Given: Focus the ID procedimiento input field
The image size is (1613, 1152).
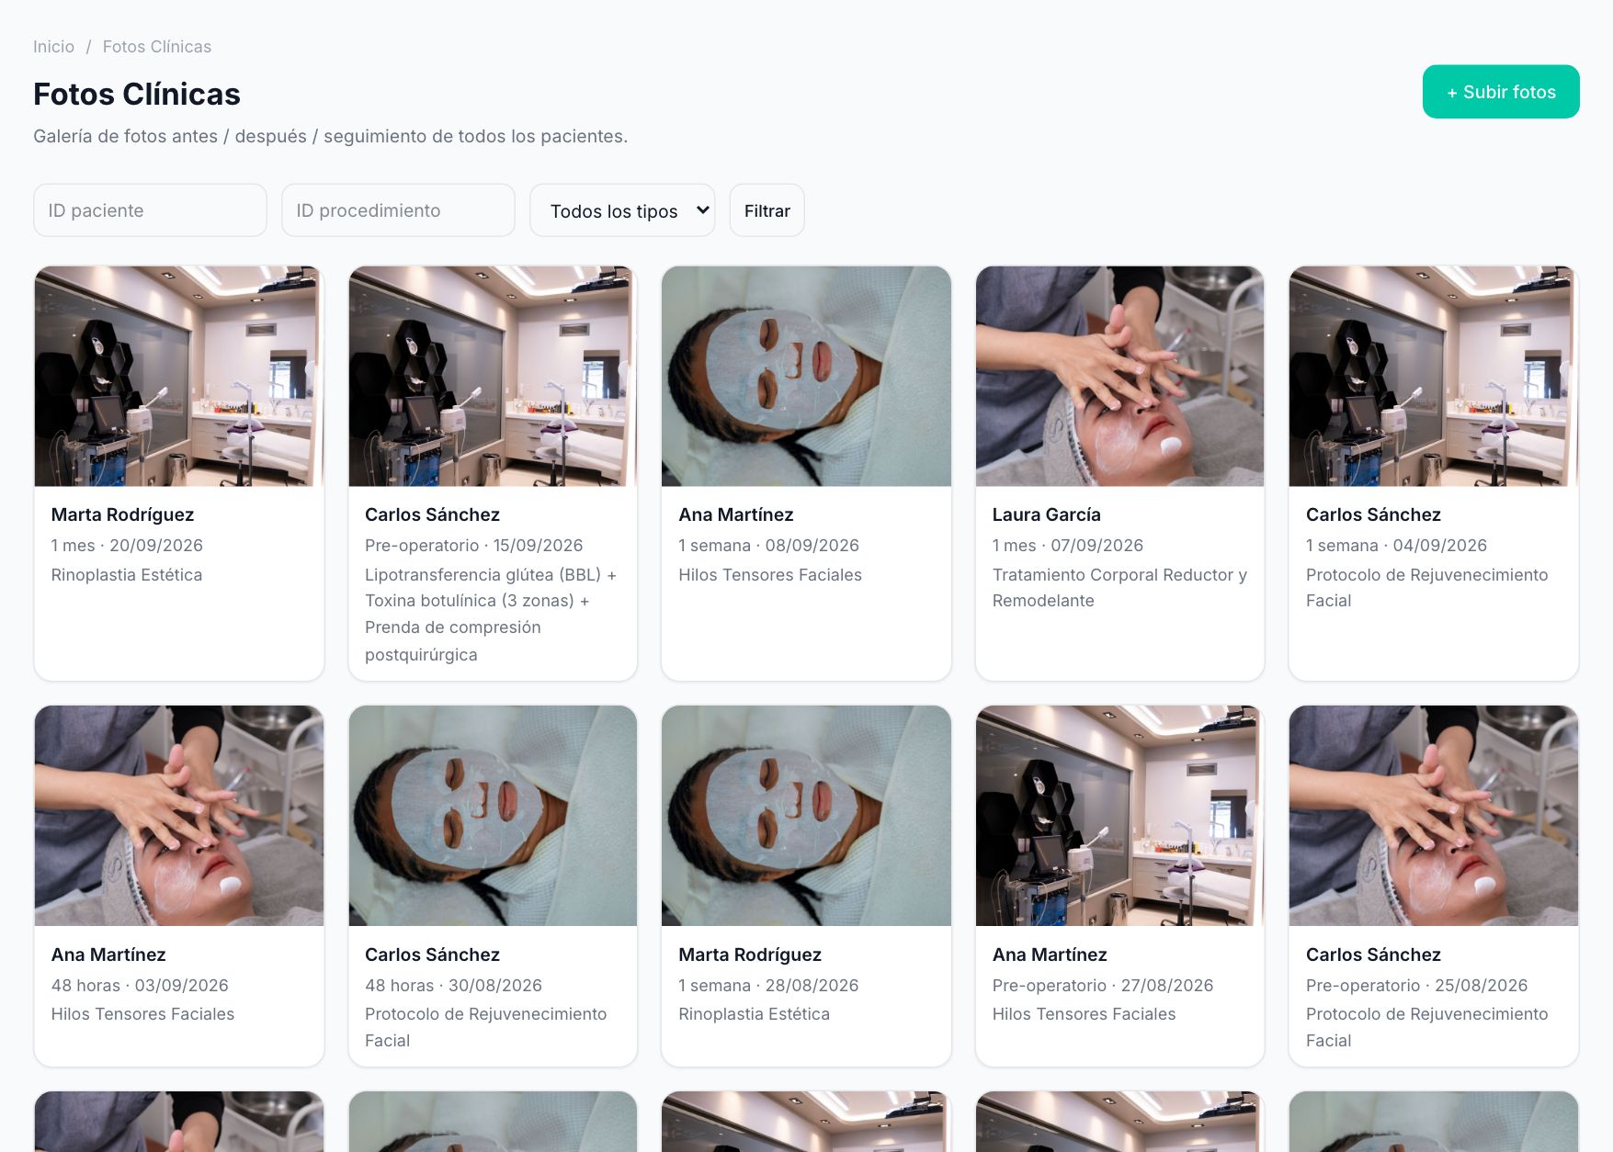Looking at the screenshot, I should (x=398, y=210).
